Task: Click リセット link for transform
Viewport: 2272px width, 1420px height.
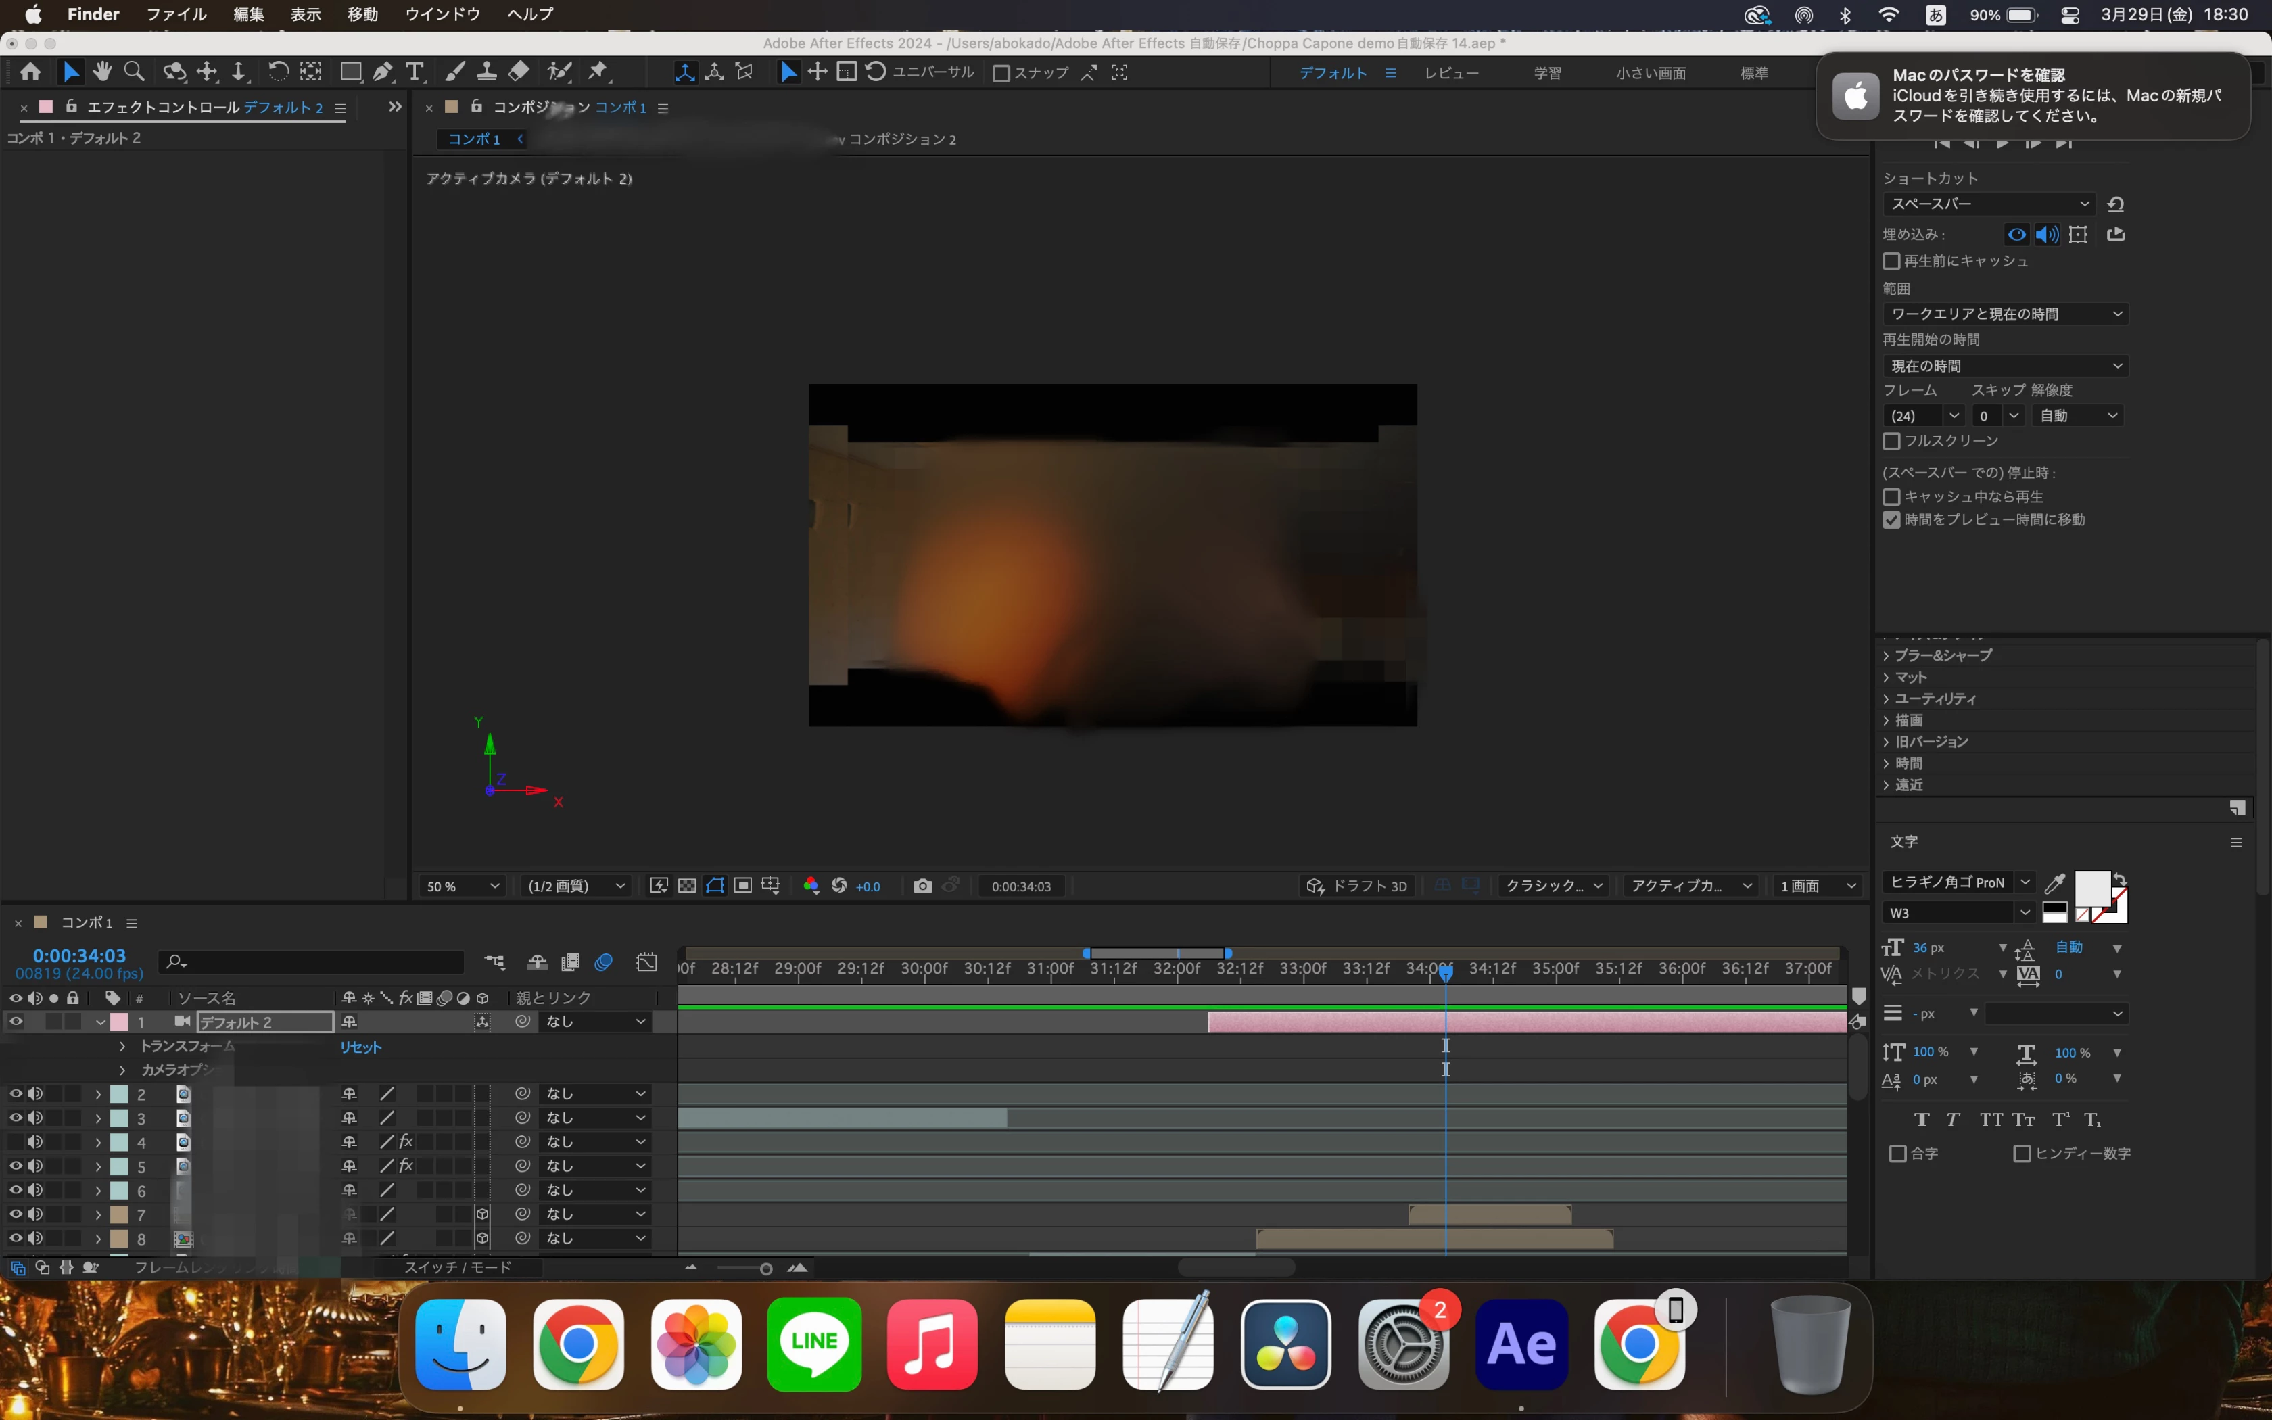Action: [x=360, y=1047]
